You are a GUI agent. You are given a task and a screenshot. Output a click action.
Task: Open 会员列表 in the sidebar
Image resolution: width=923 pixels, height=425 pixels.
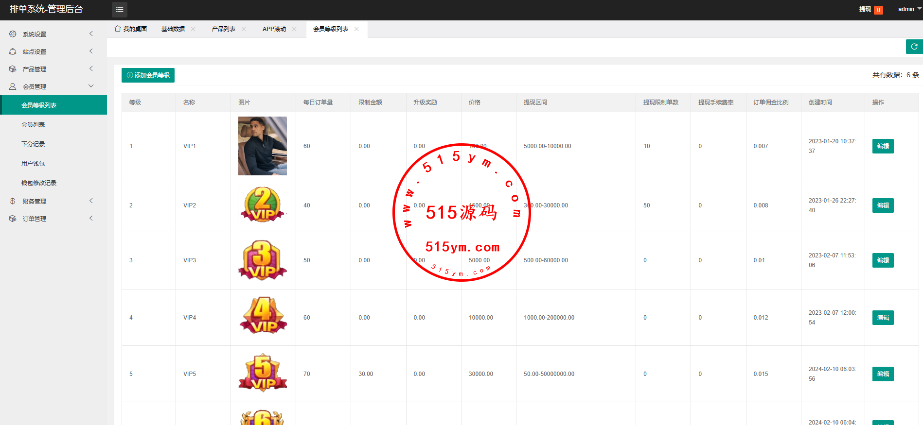coord(33,124)
